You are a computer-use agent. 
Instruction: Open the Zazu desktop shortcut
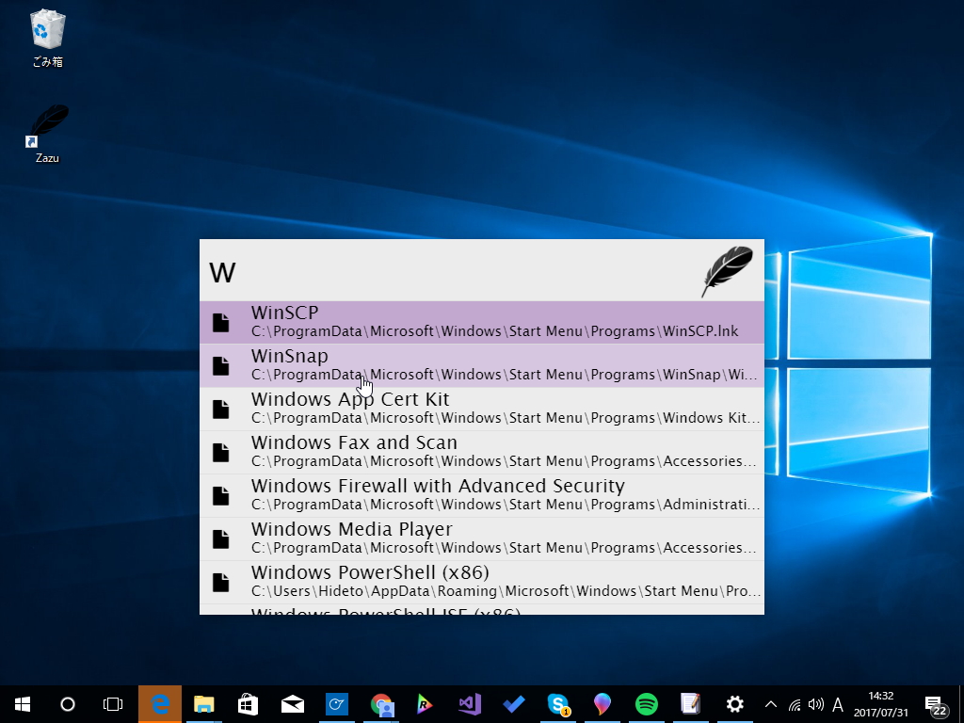[x=45, y=127]
